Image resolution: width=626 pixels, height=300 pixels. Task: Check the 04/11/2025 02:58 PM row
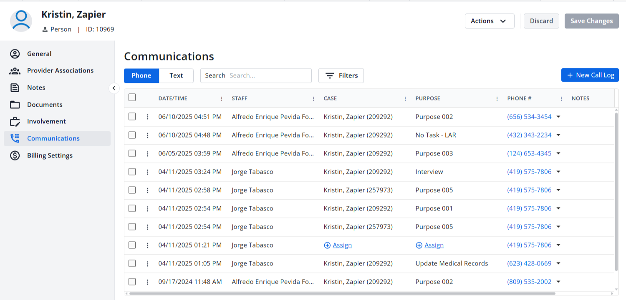coord(132,190)
